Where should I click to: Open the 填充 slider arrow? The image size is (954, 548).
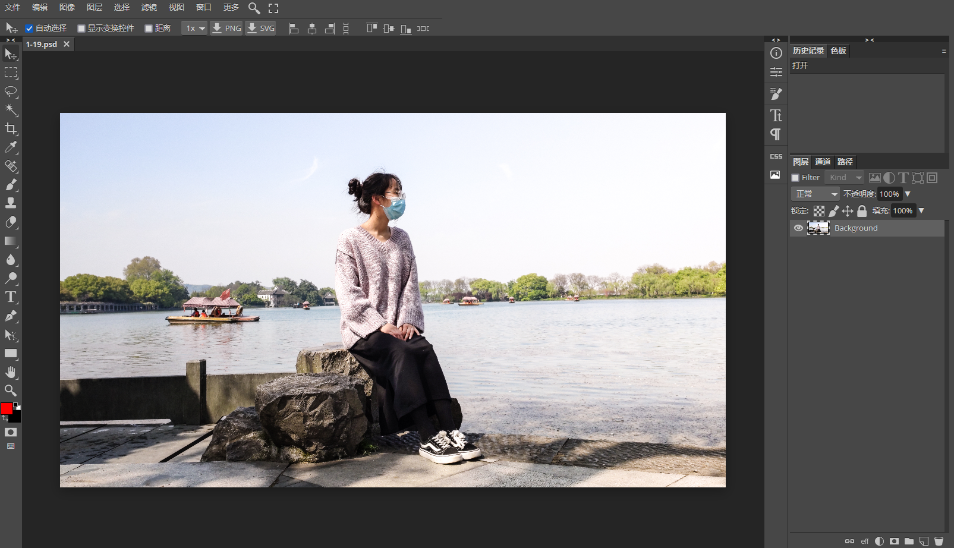[x=921, y=210]
